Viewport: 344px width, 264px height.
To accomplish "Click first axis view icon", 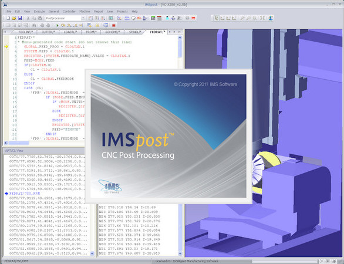I will pyautogui.click(x=222, y=18).
